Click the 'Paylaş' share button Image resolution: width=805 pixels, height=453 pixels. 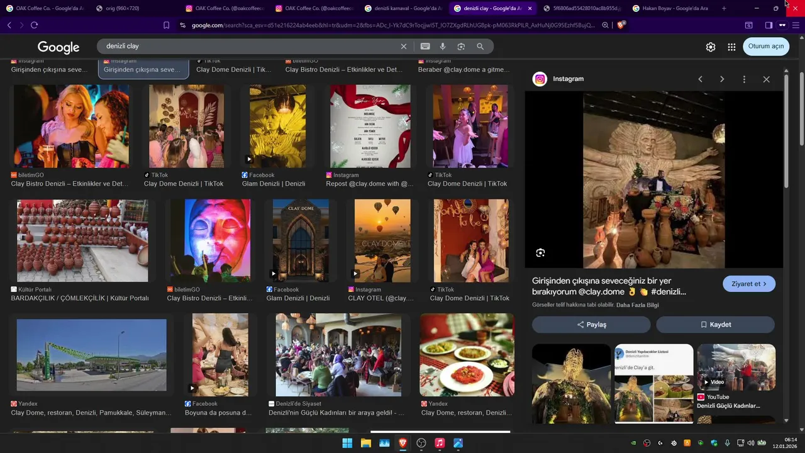[x=591, y=325]
